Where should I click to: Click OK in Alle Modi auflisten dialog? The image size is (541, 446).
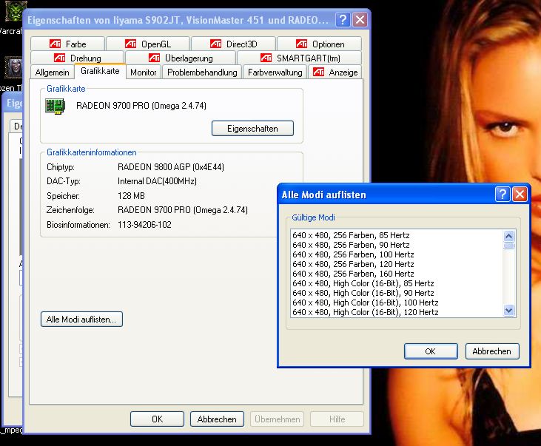tap(431, 351)
